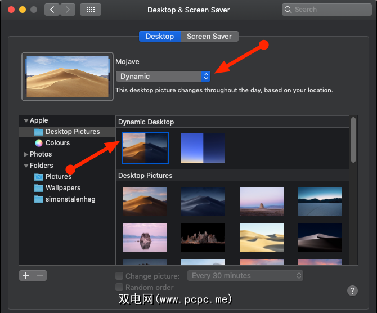Click the Colours colour wheel icon

pyautogui.click(x=39, y=143)
